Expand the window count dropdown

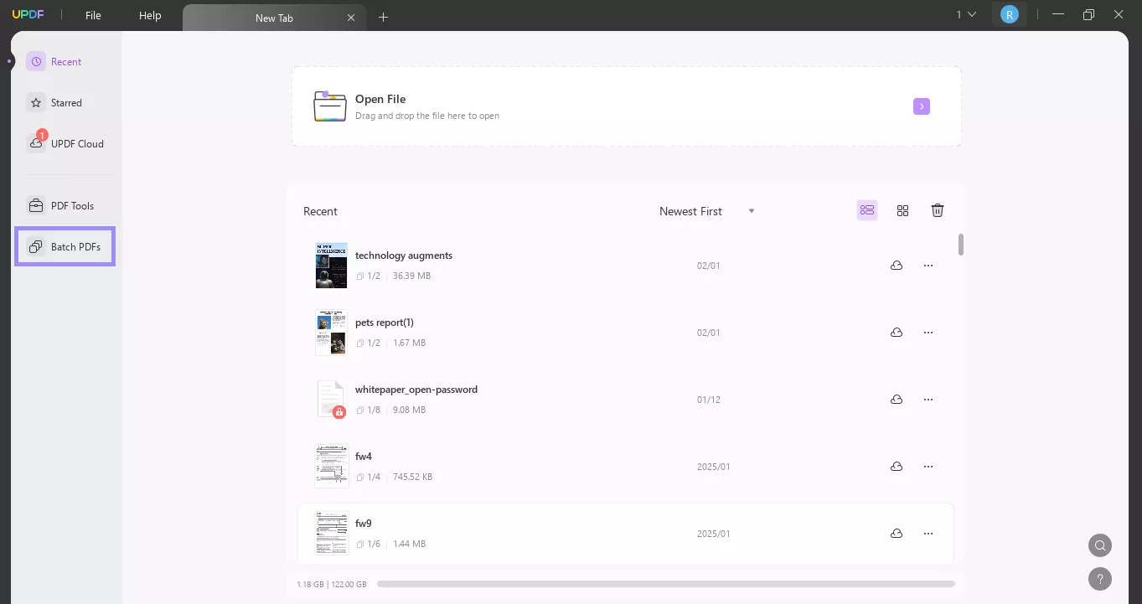[967, 14]
